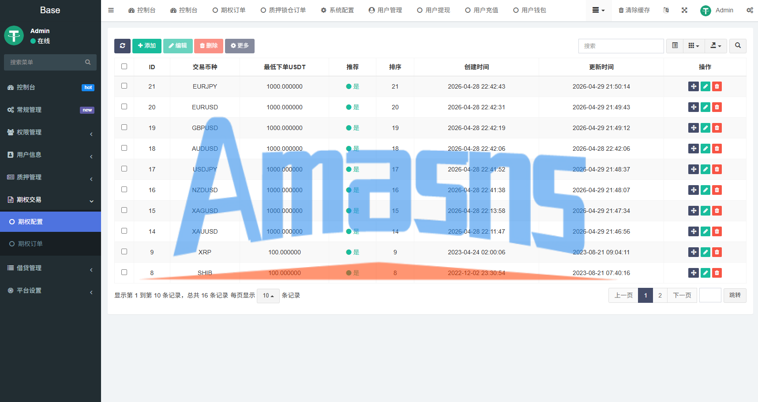This screenshot has height=402, width=758.
Task: Click the fullscreen expand icon
Action: [684, 10]
